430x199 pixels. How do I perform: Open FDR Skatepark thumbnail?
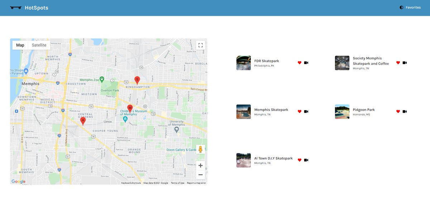[x=244, y=63]
